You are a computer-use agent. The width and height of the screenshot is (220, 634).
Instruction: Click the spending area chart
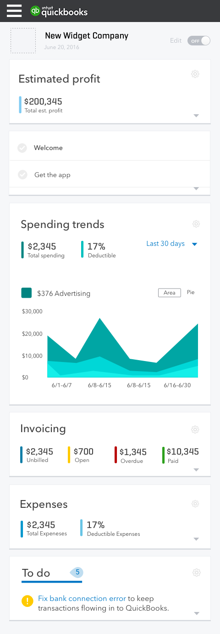tap(123, 347)
